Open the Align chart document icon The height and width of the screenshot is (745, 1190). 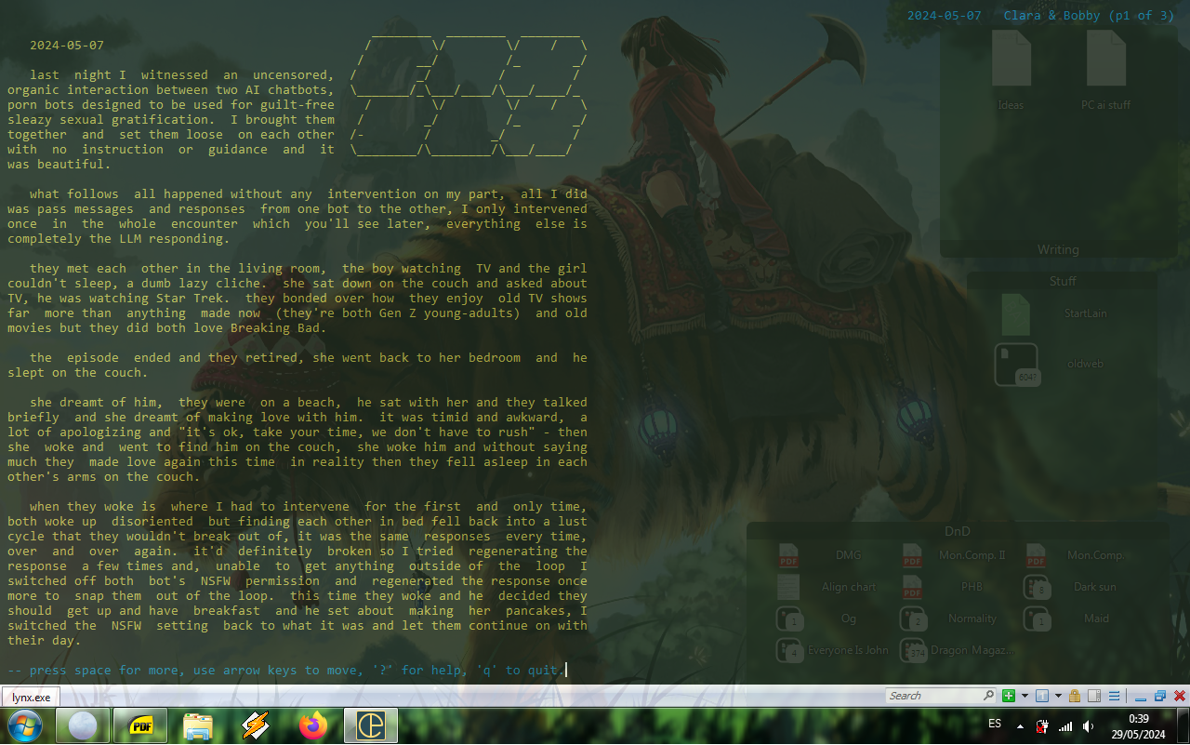pos(788,587)
